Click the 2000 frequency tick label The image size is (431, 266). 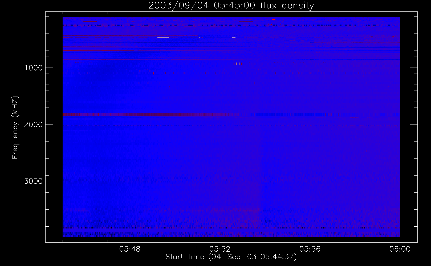click(x=33, y=124)
